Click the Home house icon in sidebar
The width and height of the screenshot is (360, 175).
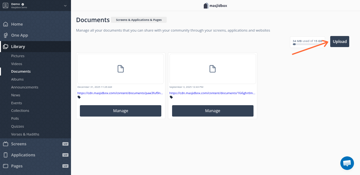pos(6,24)
